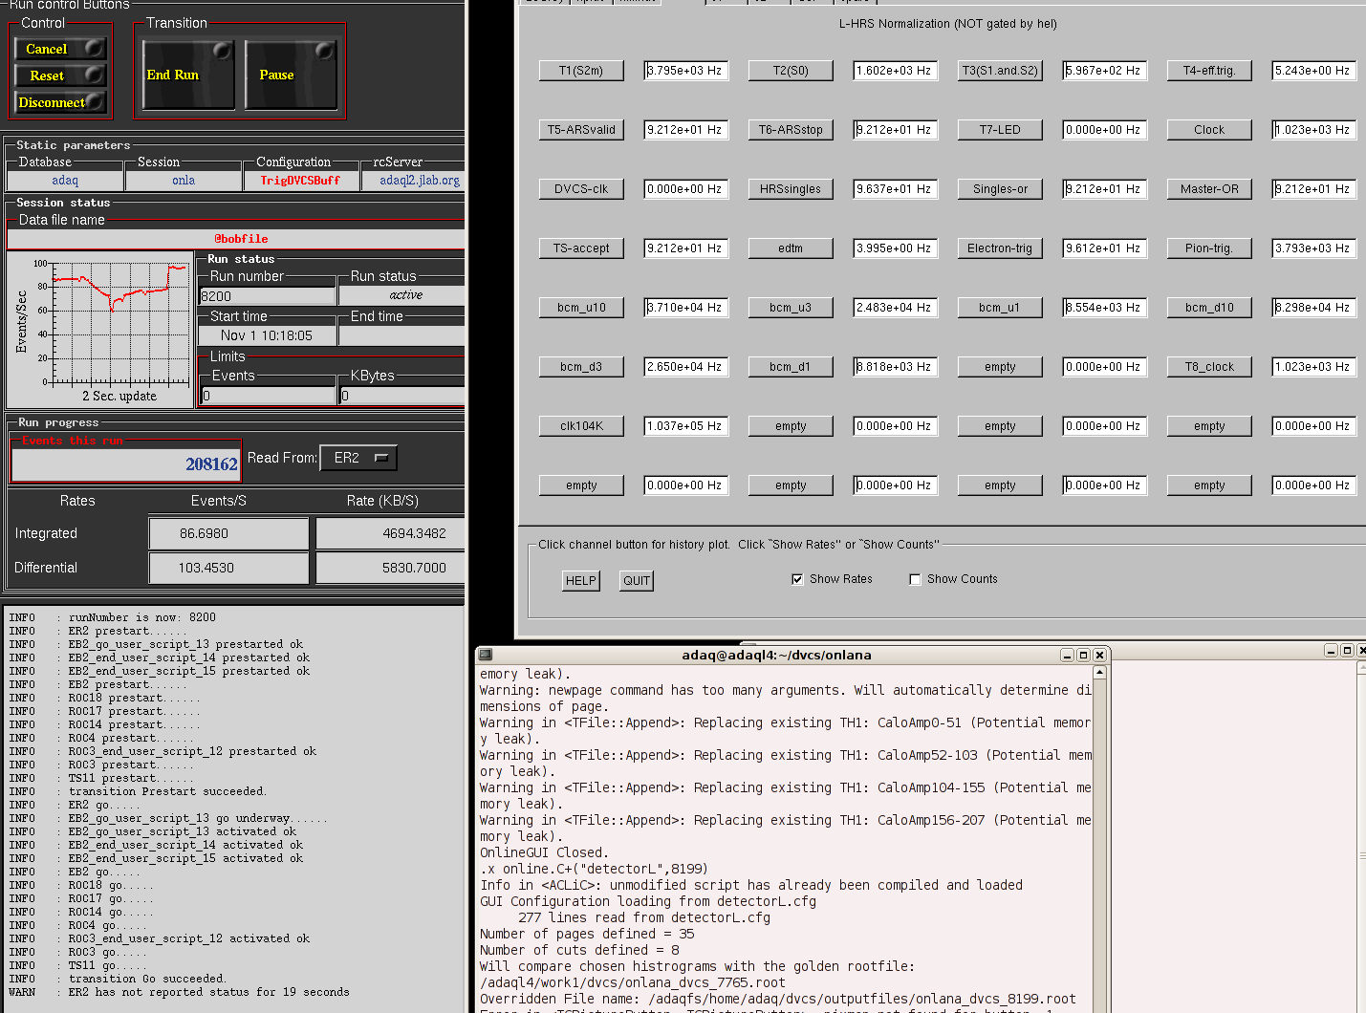Click the Master-OR channel button
1366x1013 pixels.
coord(1209,189)
